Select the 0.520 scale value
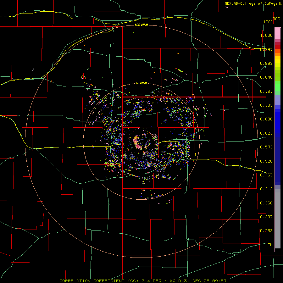 coord(266,161)
